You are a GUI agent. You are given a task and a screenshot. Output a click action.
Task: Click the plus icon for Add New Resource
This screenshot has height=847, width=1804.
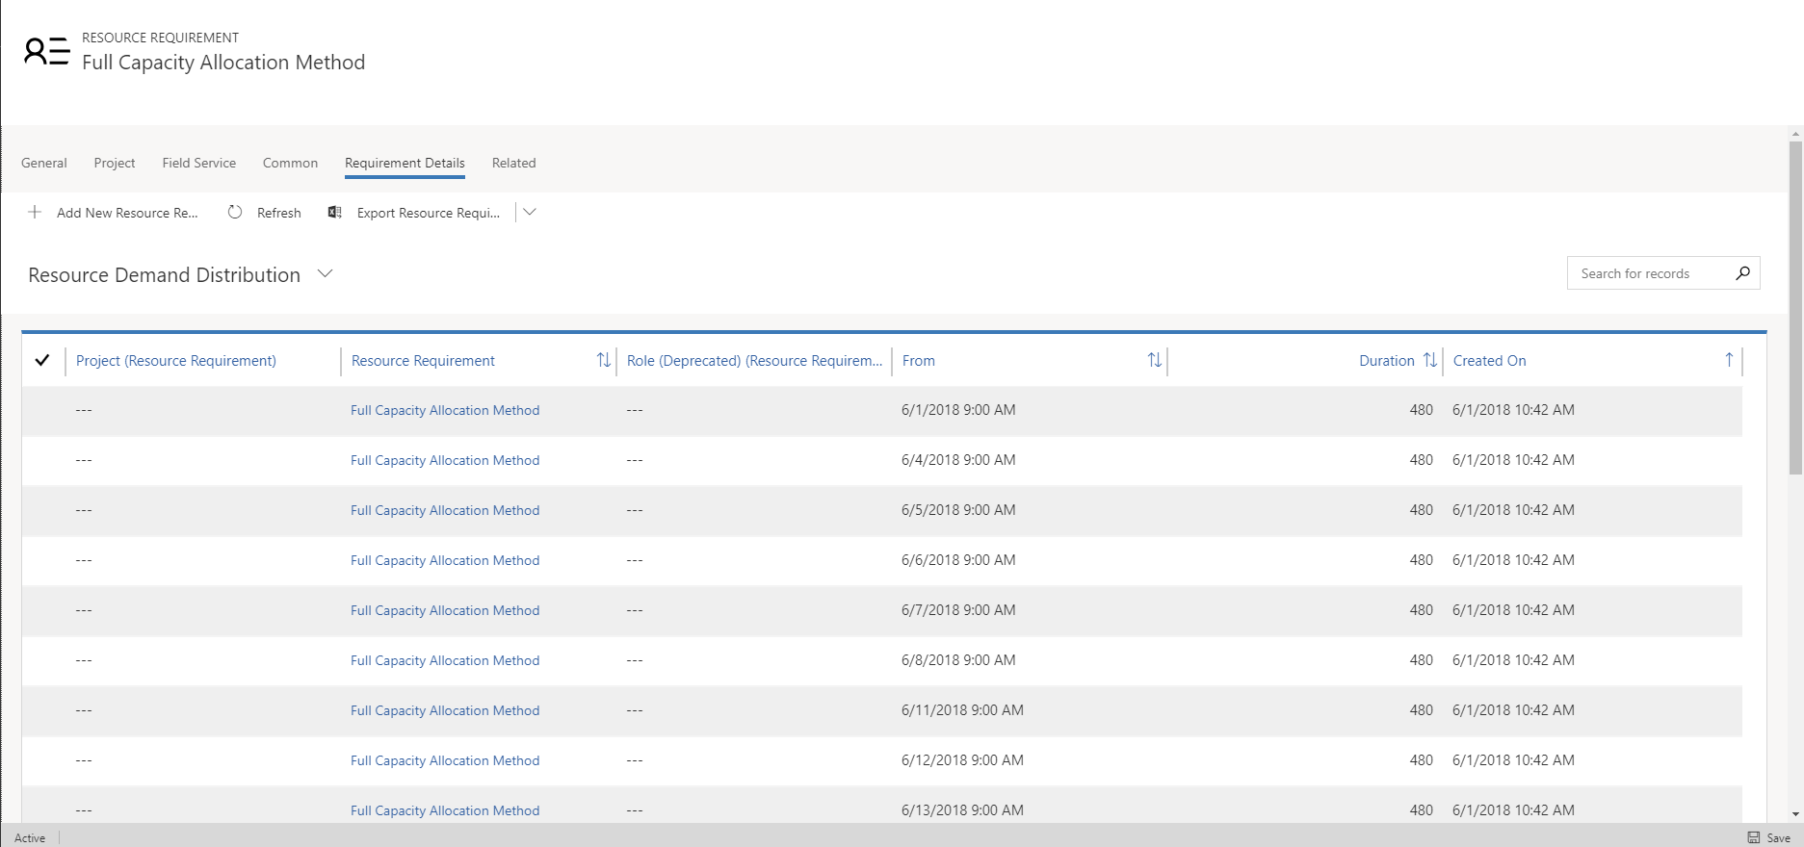[x=35, y=213]
